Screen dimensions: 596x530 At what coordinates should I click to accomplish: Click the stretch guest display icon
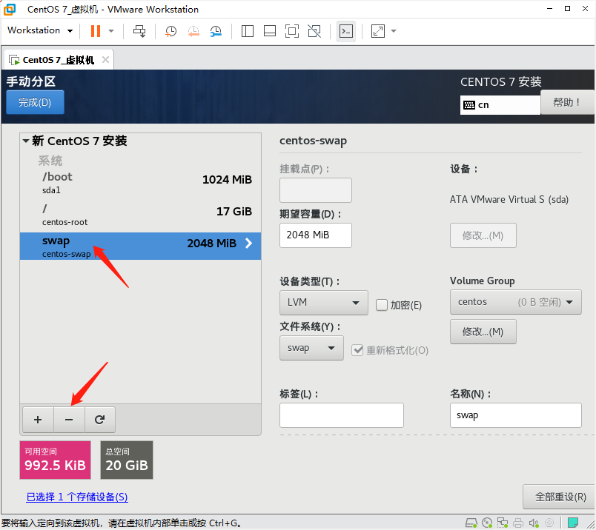click(378, 31)
